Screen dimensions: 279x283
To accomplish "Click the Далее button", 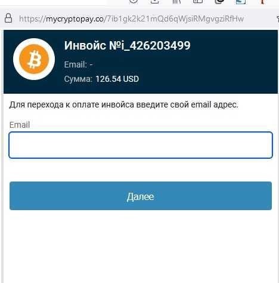I will tap(141, 196).
